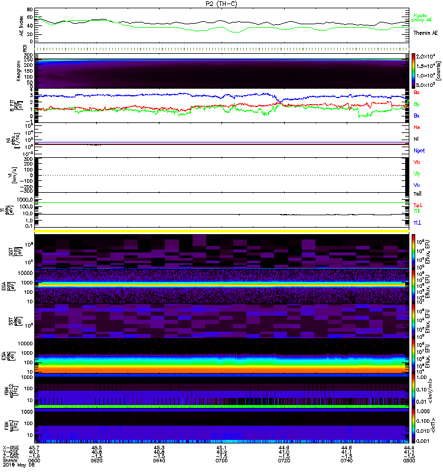This screenshot has width=443, height=473.
Task: Click the blue Vix velocity legend label
Action: point(416,185)
